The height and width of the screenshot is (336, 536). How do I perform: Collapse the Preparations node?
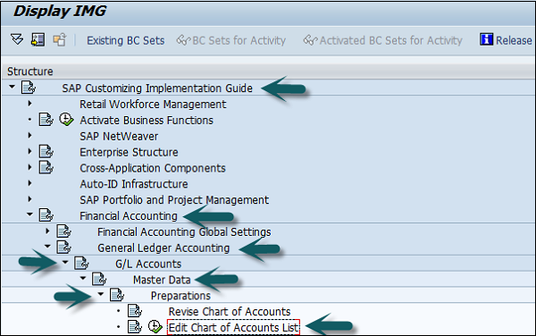tap(101, 294)
